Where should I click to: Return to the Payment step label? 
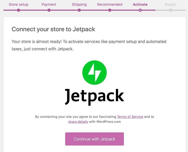(49, 4)
